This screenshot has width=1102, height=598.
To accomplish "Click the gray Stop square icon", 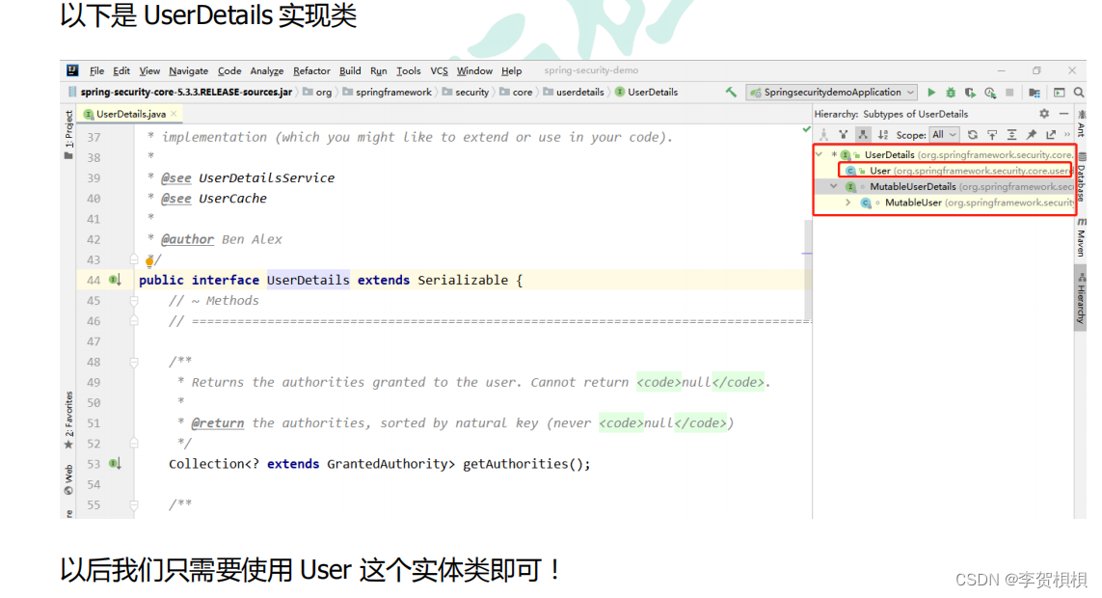I will click(1009, 92).
